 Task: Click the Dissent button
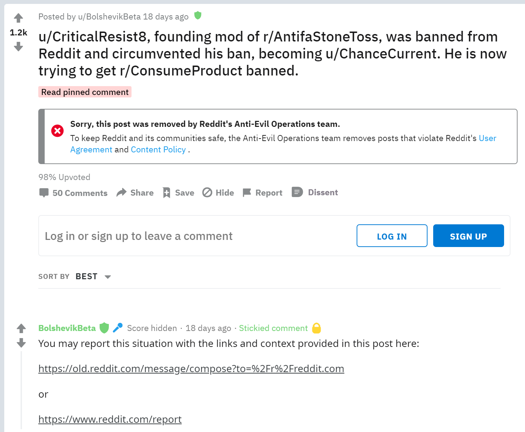coord(315,192)
